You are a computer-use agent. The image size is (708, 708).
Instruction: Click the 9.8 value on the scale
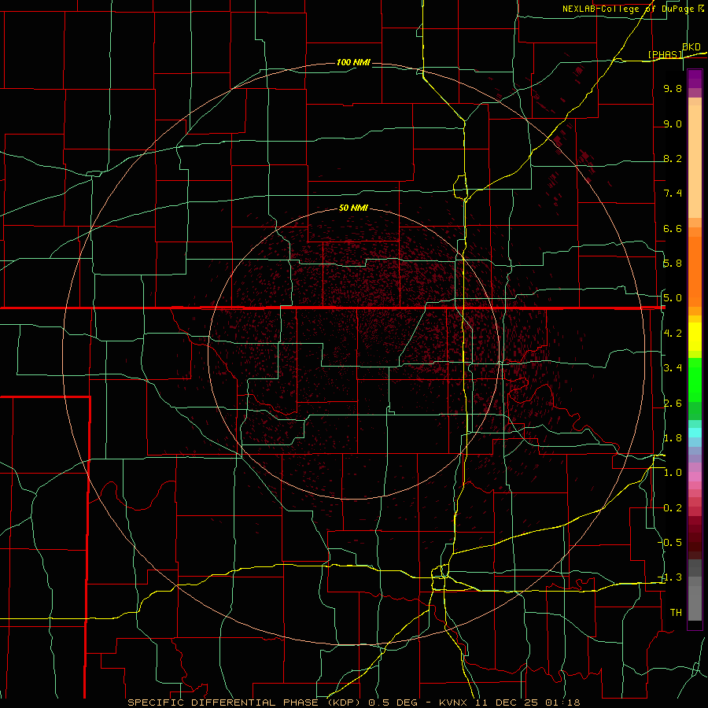[673, 88]
